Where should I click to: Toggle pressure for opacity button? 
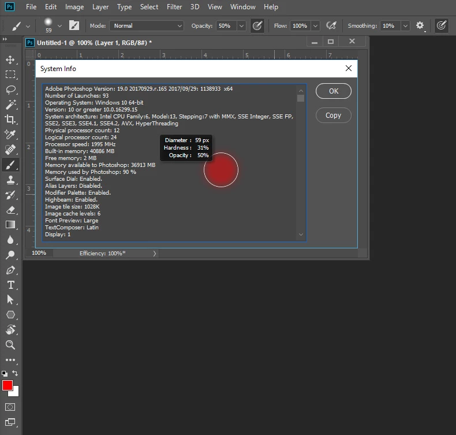[x=257, y=25]
